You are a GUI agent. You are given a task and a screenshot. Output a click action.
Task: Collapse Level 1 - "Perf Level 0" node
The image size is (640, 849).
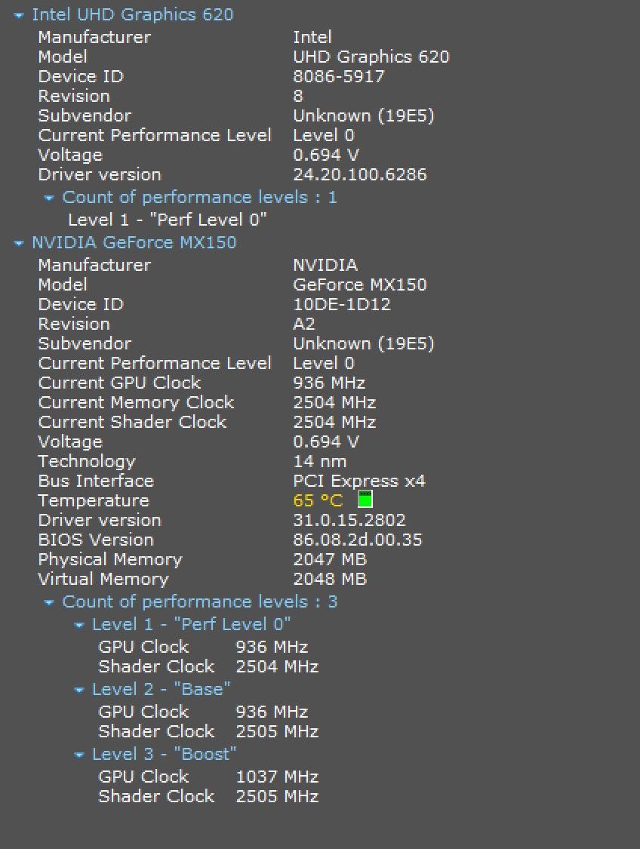79,626
